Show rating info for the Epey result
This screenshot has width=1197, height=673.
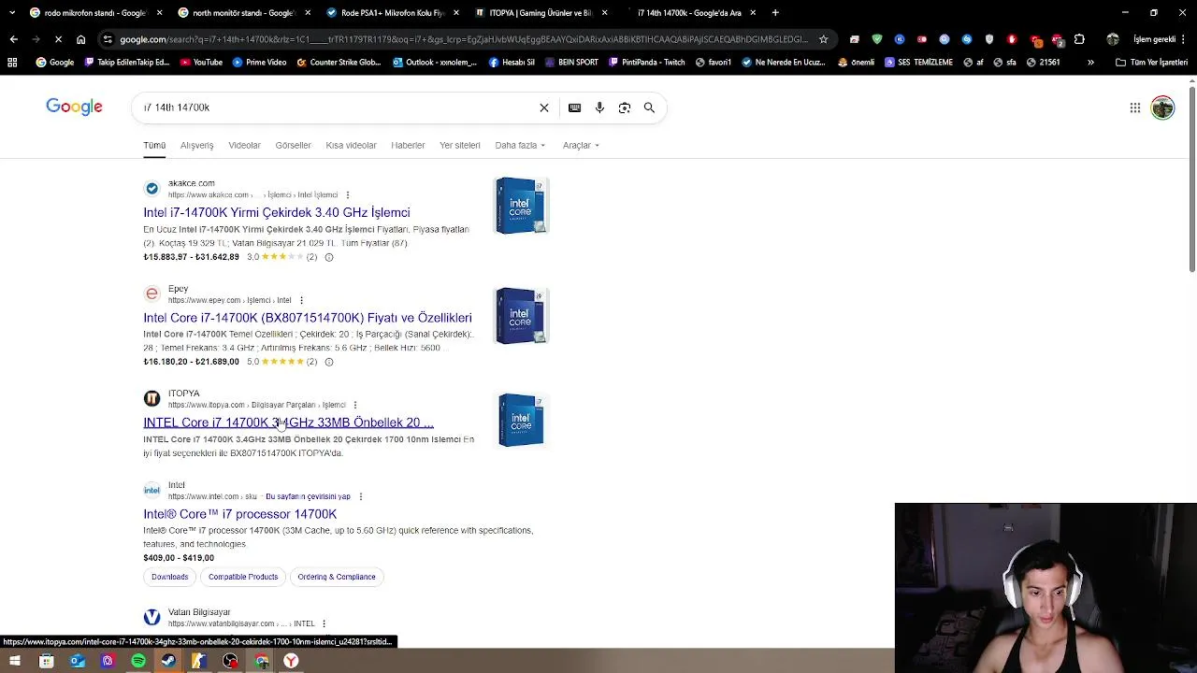328,362
